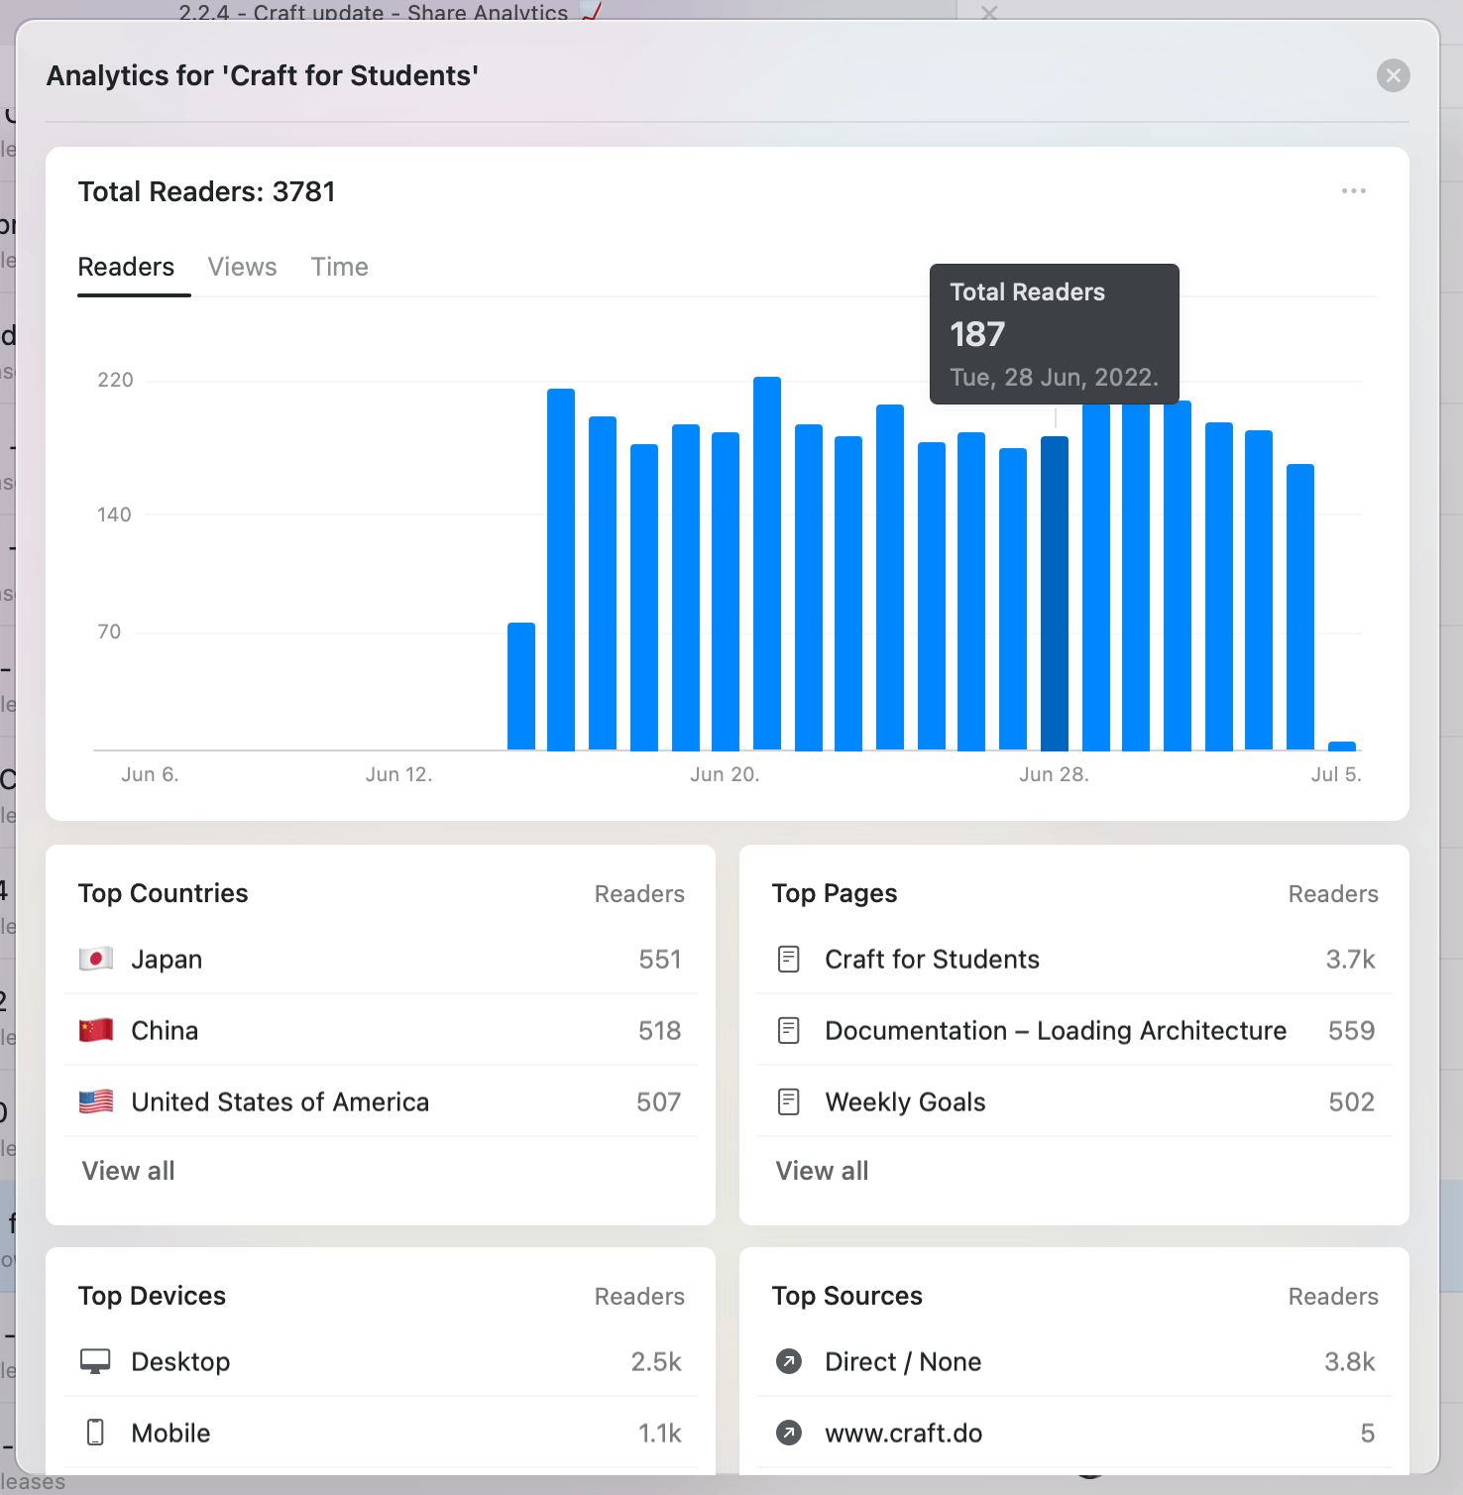Switch to the Time tab
Viewport: 1463px width, 1495px height.
339,266
